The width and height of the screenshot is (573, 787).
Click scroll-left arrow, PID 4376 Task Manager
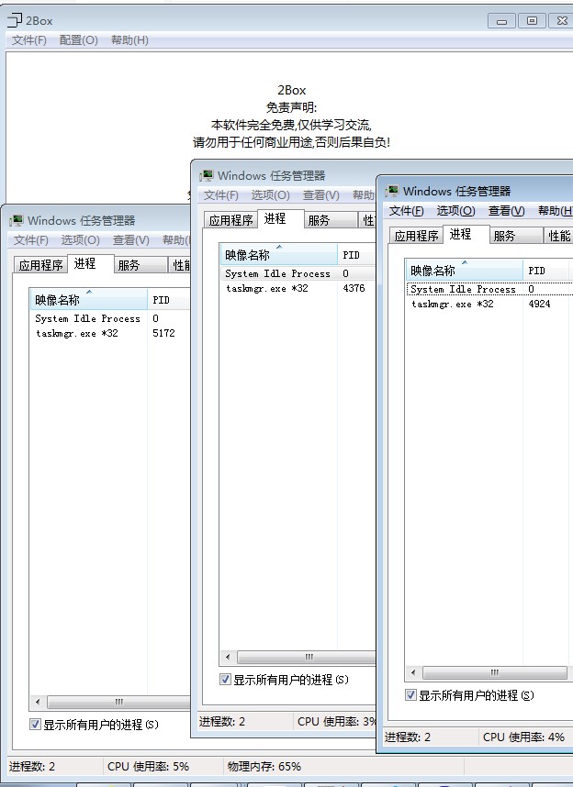[x=228, y=657]
